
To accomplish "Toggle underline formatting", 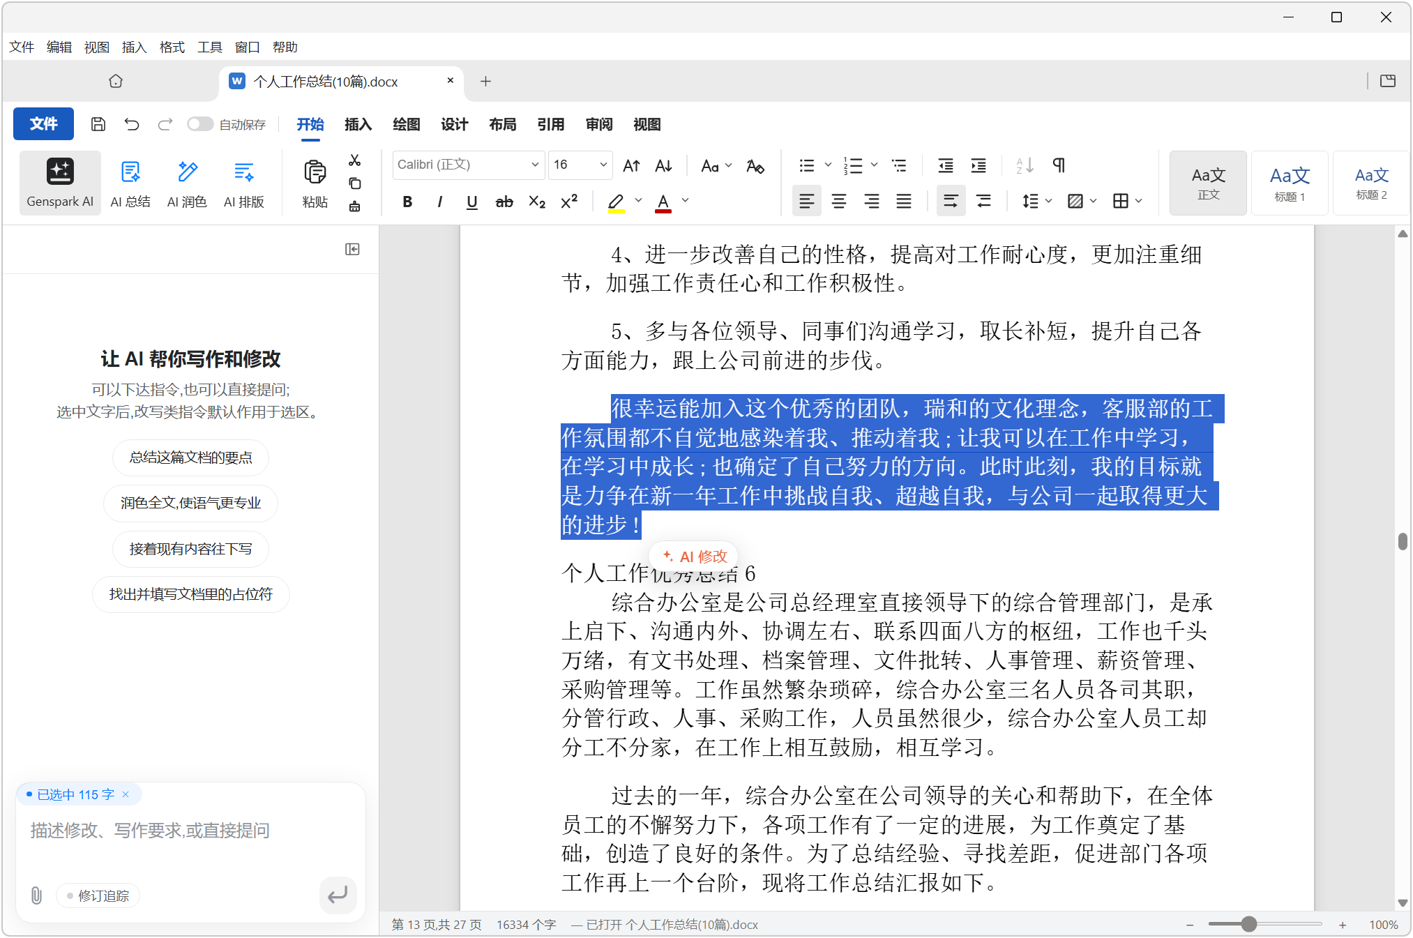I will pyautogui.click(x=472, y=202).
